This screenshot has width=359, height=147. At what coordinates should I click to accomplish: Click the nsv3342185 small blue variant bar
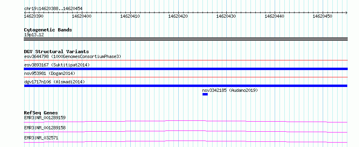[205, 94]
